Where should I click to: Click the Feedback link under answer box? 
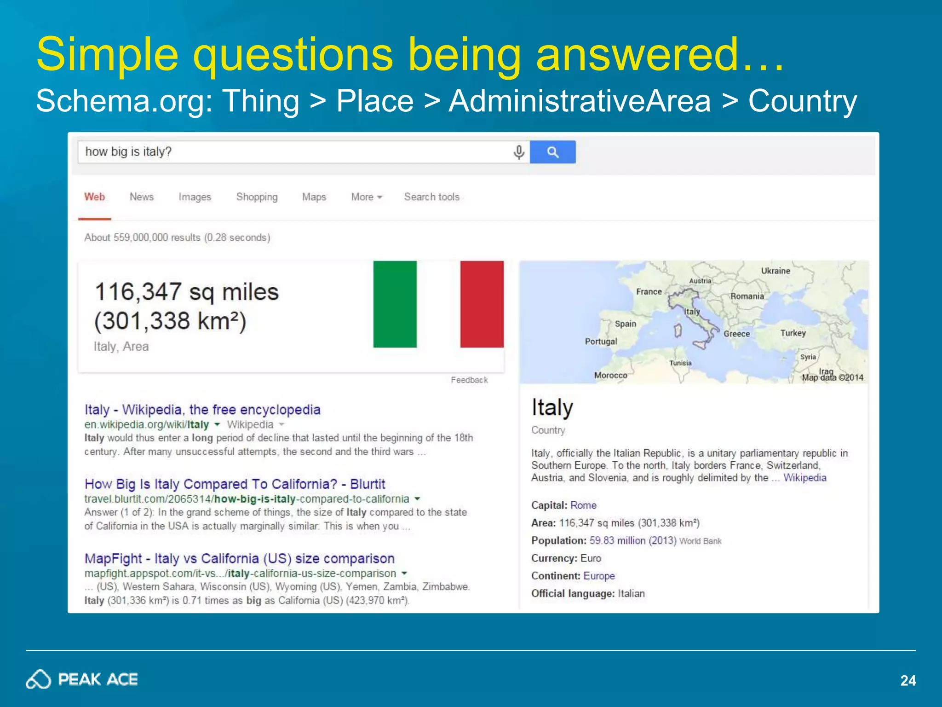pyautogui.click(x=469, y=380)
